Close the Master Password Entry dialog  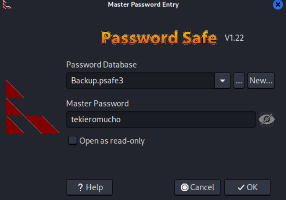point(278,5)
